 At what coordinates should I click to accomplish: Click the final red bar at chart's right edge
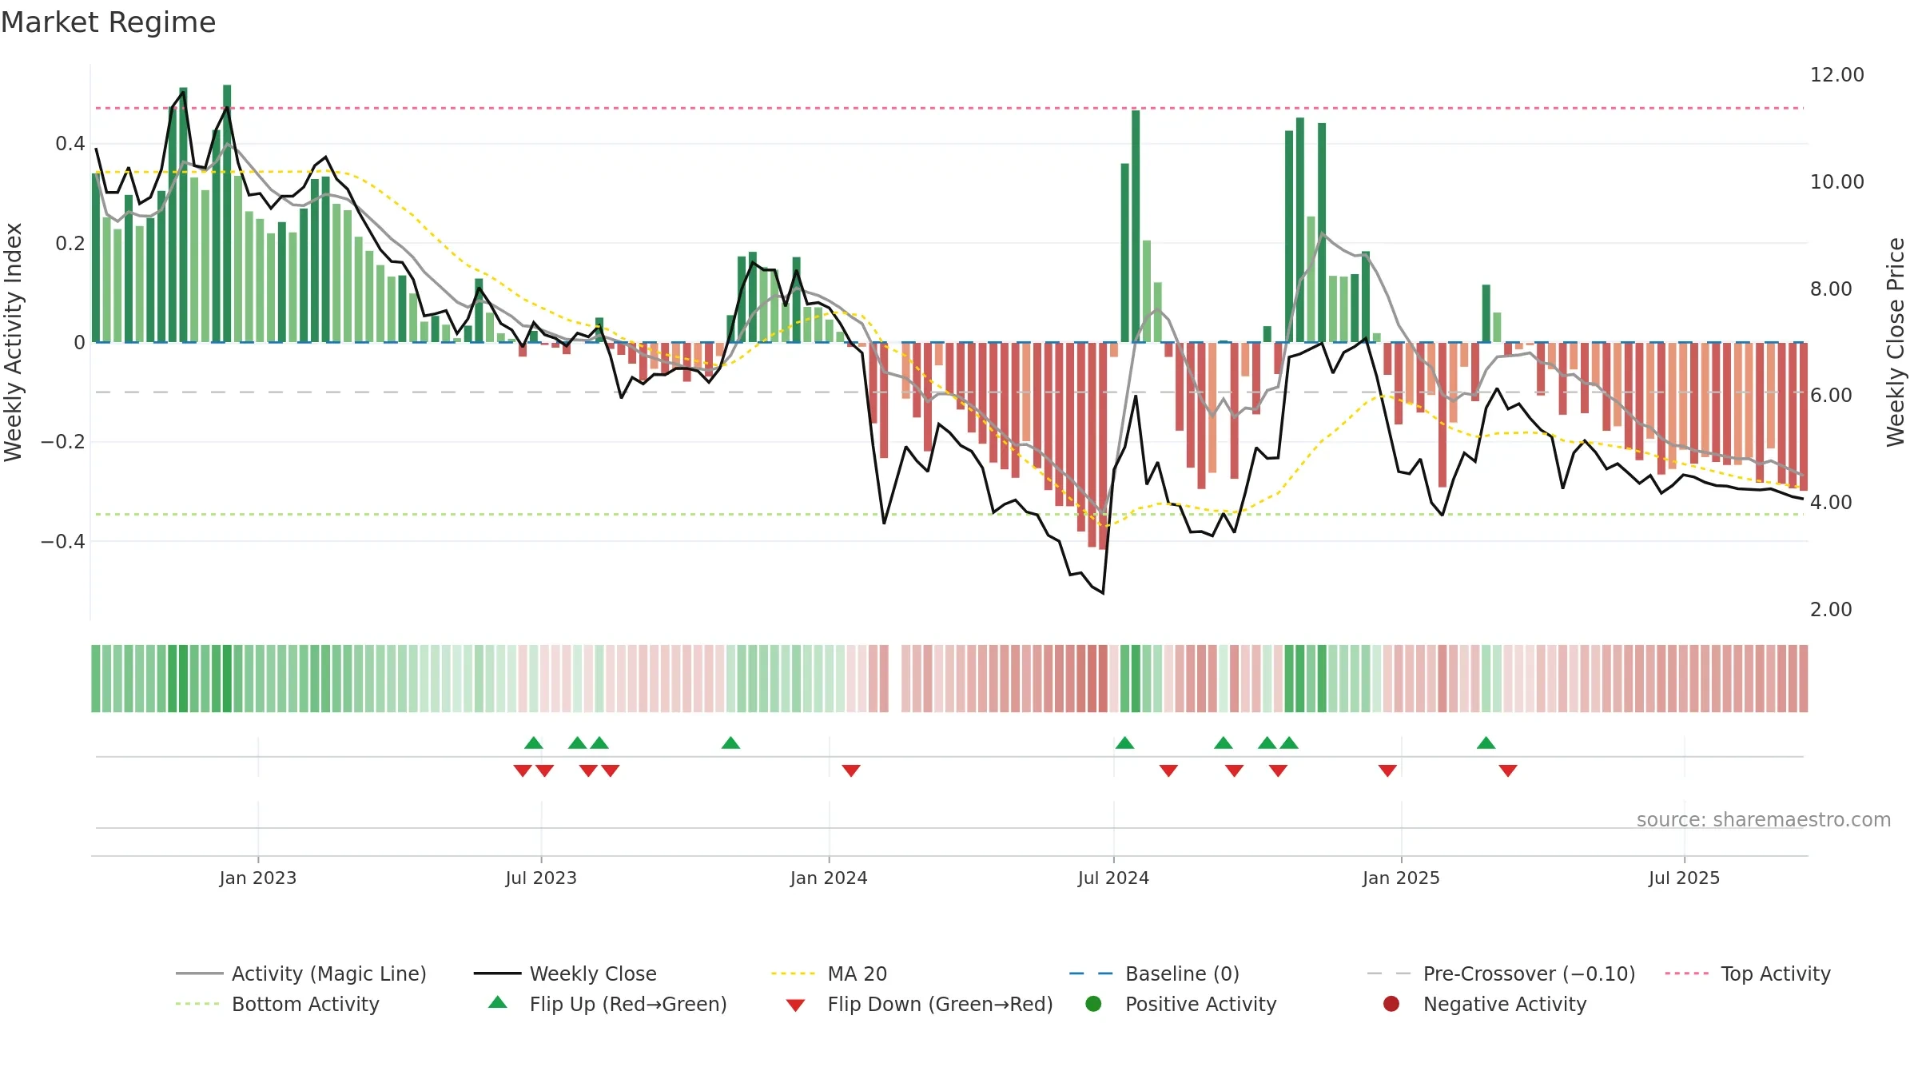pyautogui.click(x=1804, y=416)
